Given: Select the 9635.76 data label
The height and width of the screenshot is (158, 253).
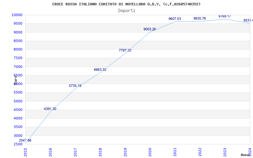Looking at the screenshot, I should tap(200, 18).
